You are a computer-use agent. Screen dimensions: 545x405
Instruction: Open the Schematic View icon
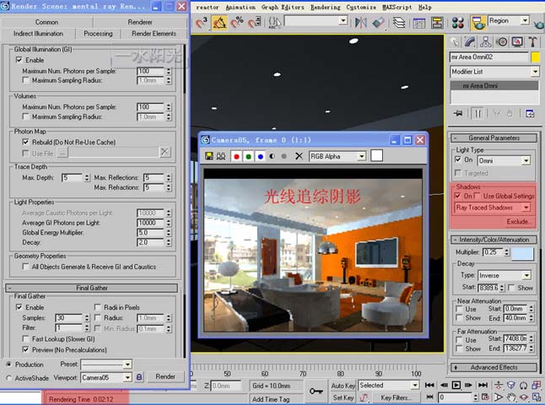tap(437, 24)
